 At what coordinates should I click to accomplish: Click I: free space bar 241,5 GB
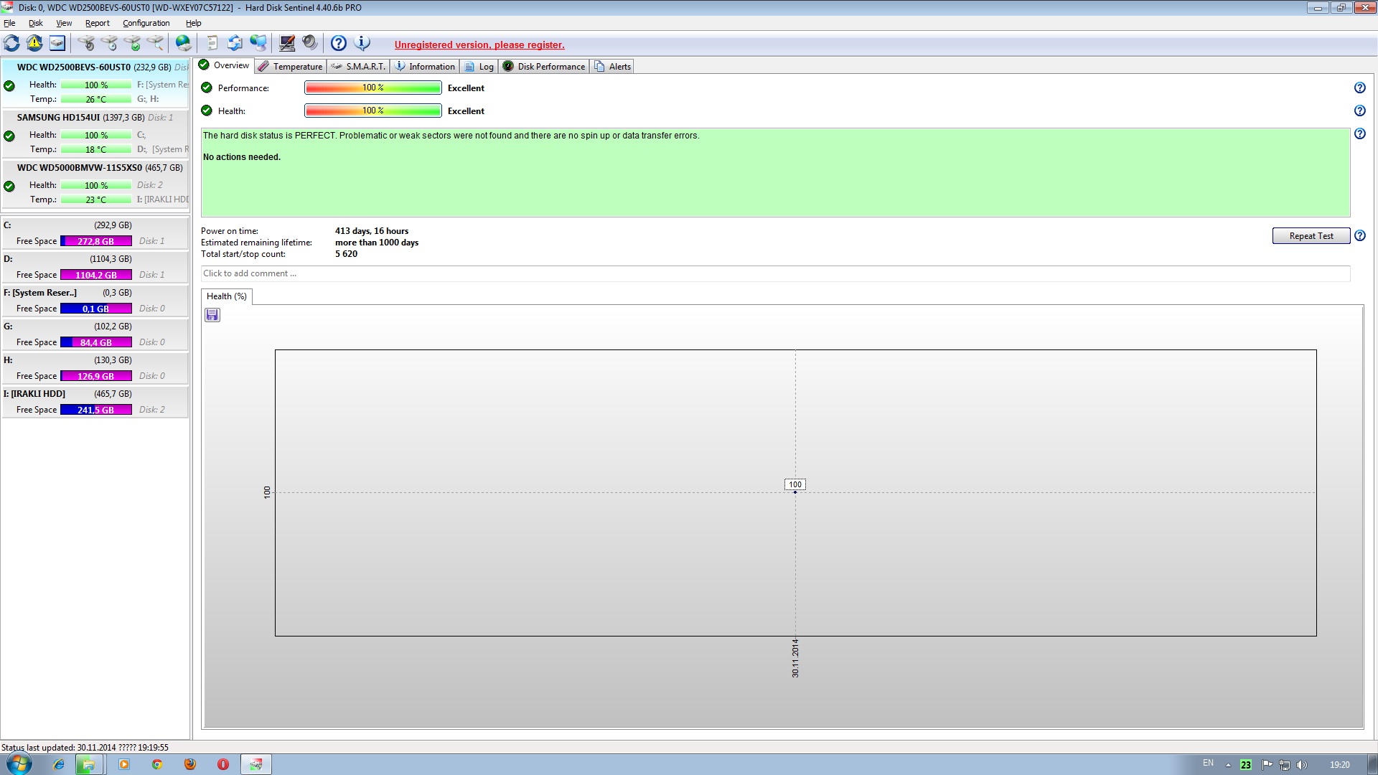pyautogui.click(x=96, y=410)
